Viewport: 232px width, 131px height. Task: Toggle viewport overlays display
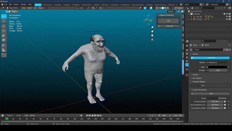151,8
